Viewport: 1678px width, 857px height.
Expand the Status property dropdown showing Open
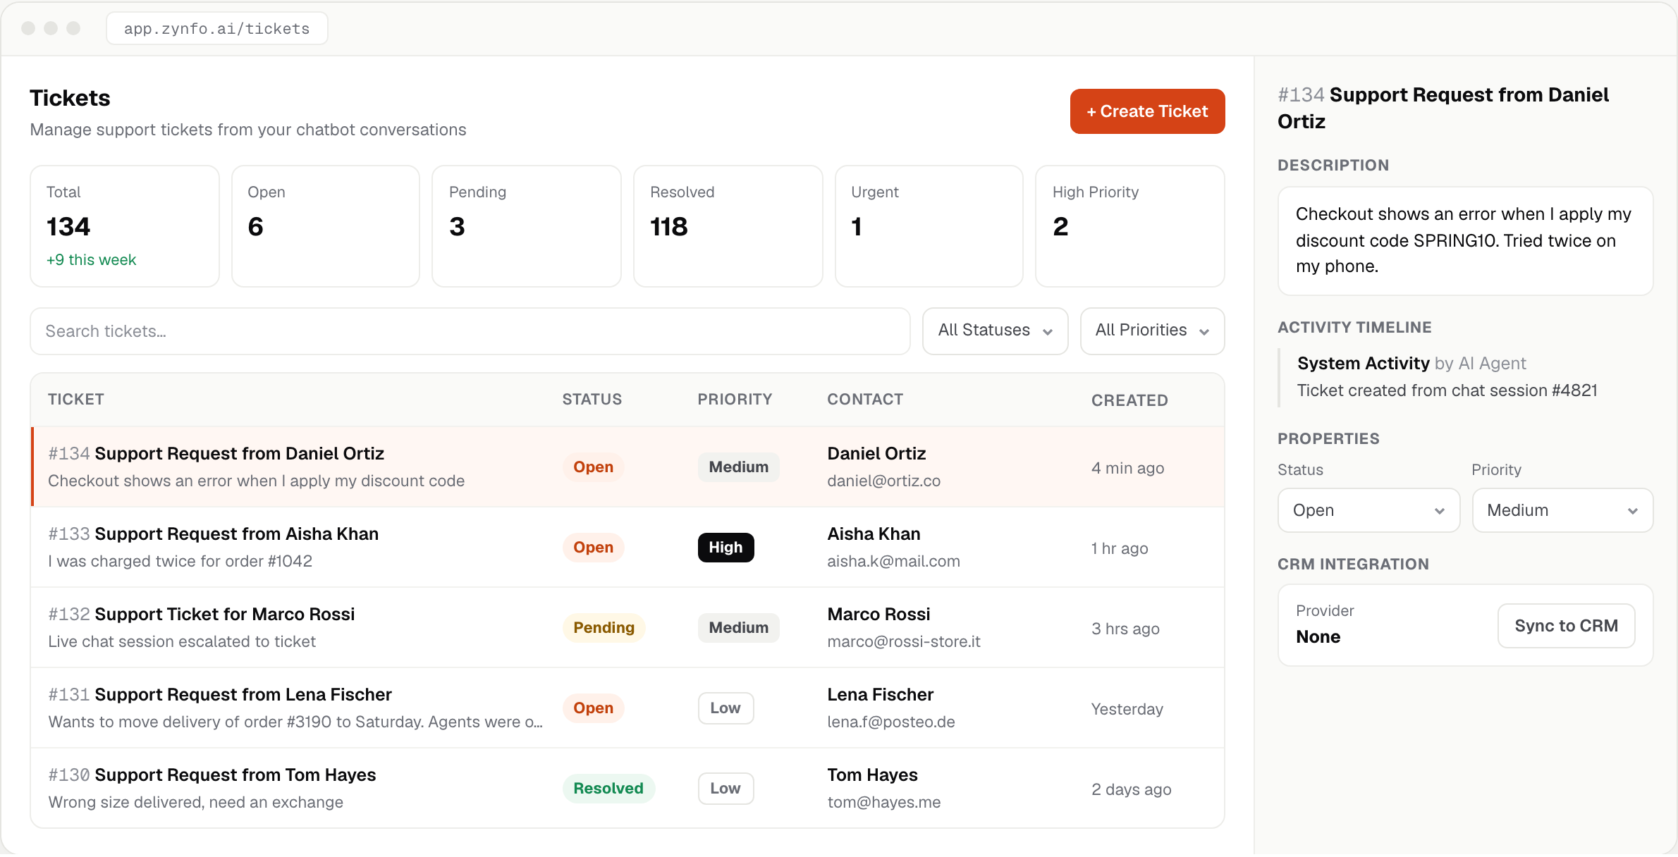(1368, 510)
